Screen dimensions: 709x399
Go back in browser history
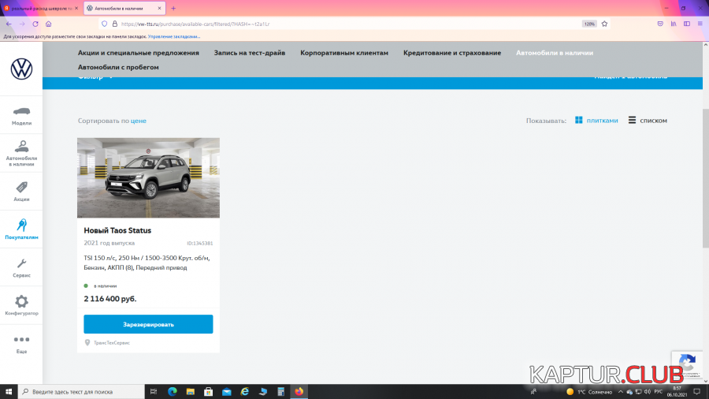point(9,24)
